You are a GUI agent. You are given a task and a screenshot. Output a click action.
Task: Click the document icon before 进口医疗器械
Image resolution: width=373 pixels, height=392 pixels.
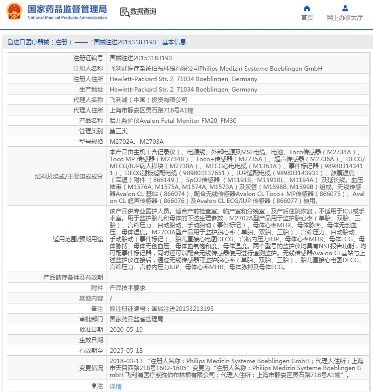point(10,42)
